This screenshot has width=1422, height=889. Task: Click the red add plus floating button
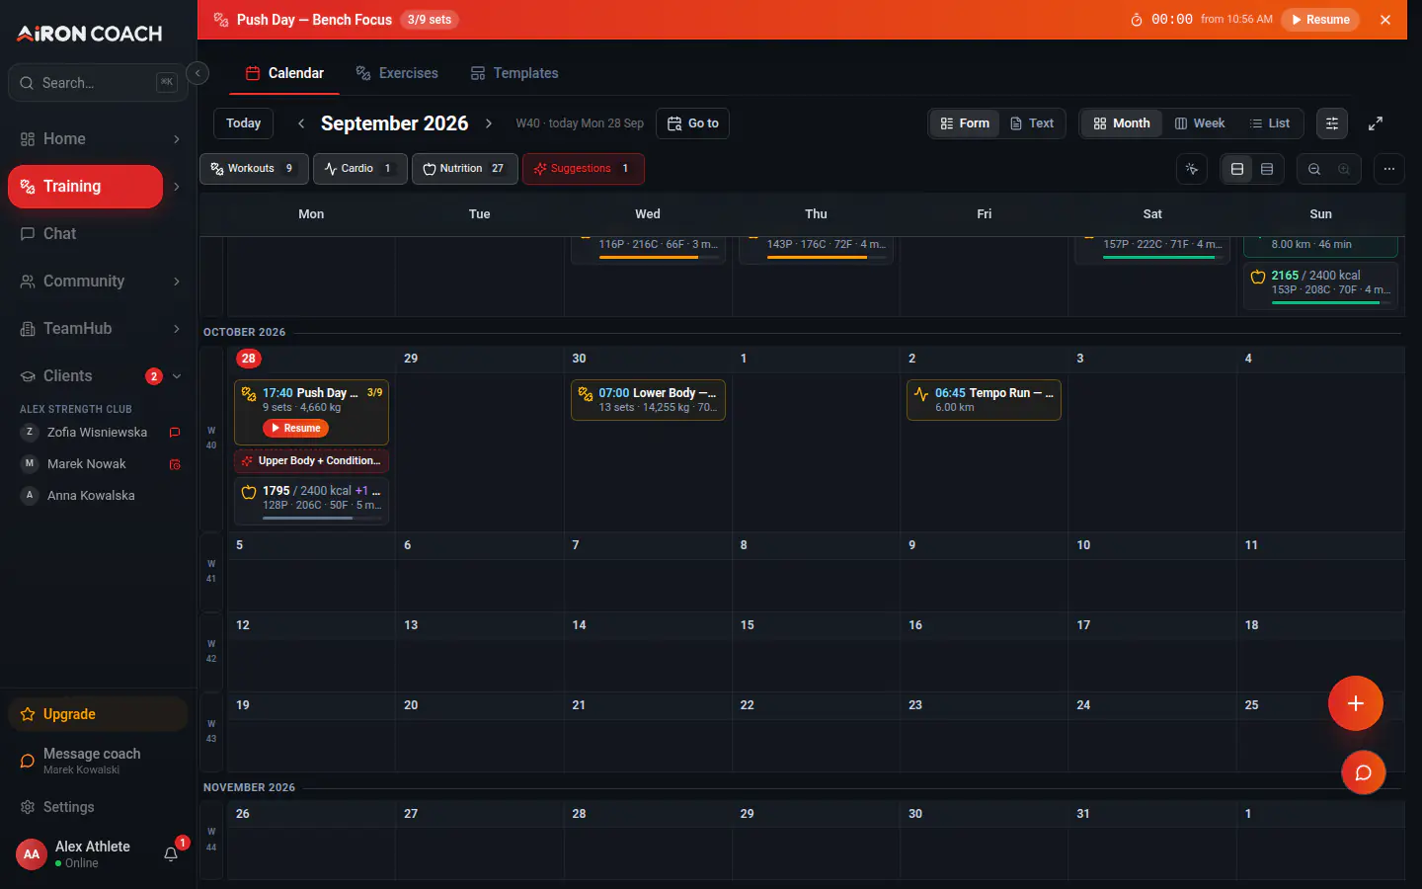pyautogui.click(x=1356, y=703)
